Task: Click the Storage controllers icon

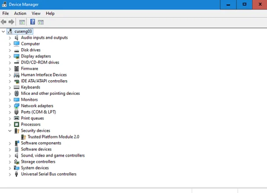Action: click(17, 162)
